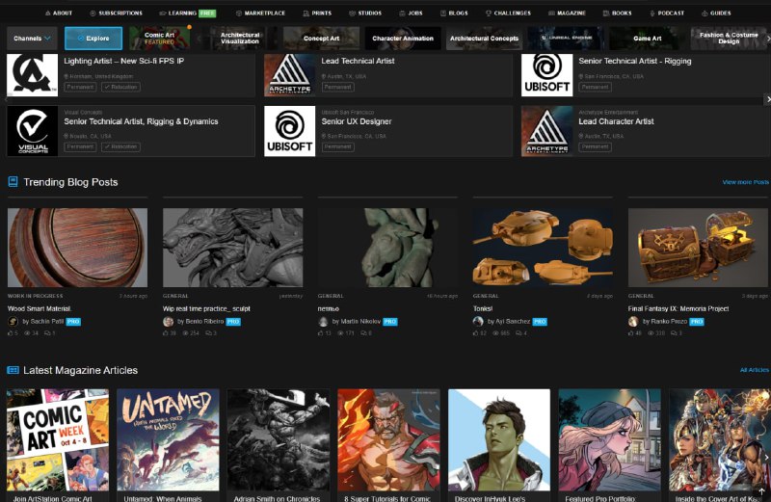Select the Character Animation channel

click(x=403, y=39)
